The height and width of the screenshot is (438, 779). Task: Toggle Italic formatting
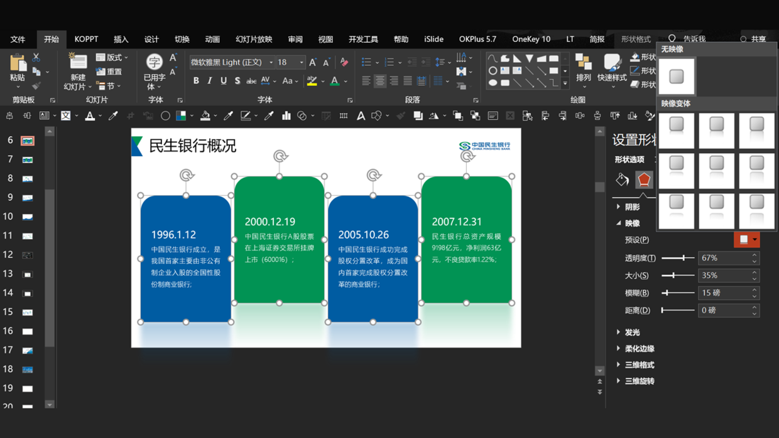[210, 81]
